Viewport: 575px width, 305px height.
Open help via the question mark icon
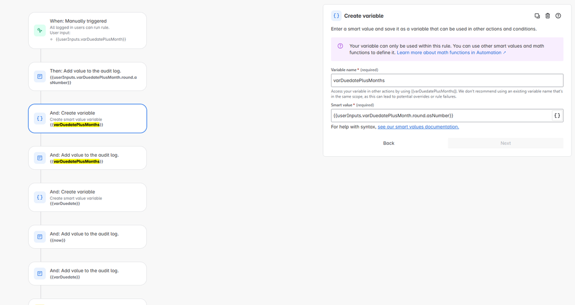558,16
